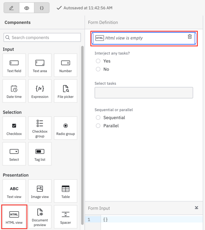
Task: Choose the Sequential radio option
Action: (x=98, y=117)
